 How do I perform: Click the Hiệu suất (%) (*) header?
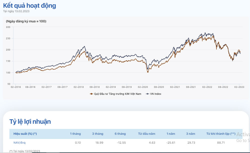[x=25, y=134]
